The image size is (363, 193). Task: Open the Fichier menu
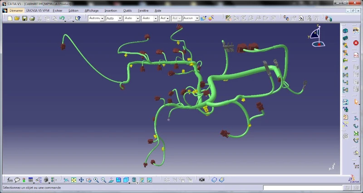pyautogui.click(x=58, y=10)
